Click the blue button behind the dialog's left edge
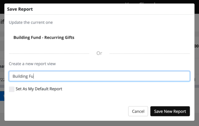 (2, 97)
